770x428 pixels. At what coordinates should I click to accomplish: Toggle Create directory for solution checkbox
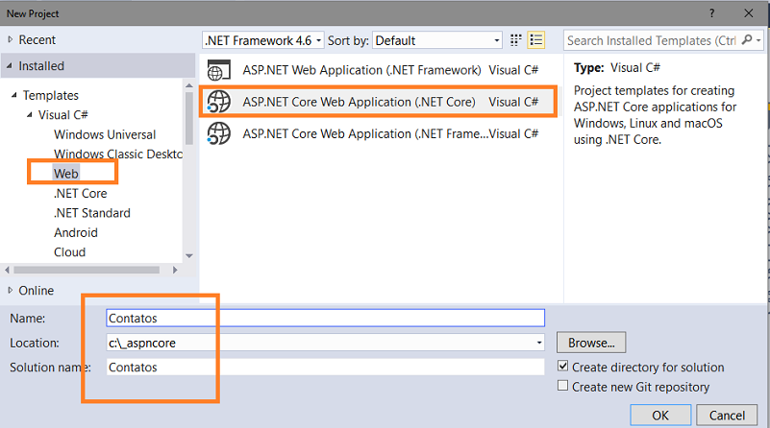pos(563,367)
